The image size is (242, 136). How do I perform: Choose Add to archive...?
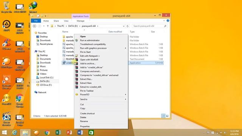[101, 63]
